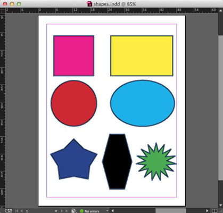
Task: Open the preflight profile icon in status bar
Action: coord(73,211)
